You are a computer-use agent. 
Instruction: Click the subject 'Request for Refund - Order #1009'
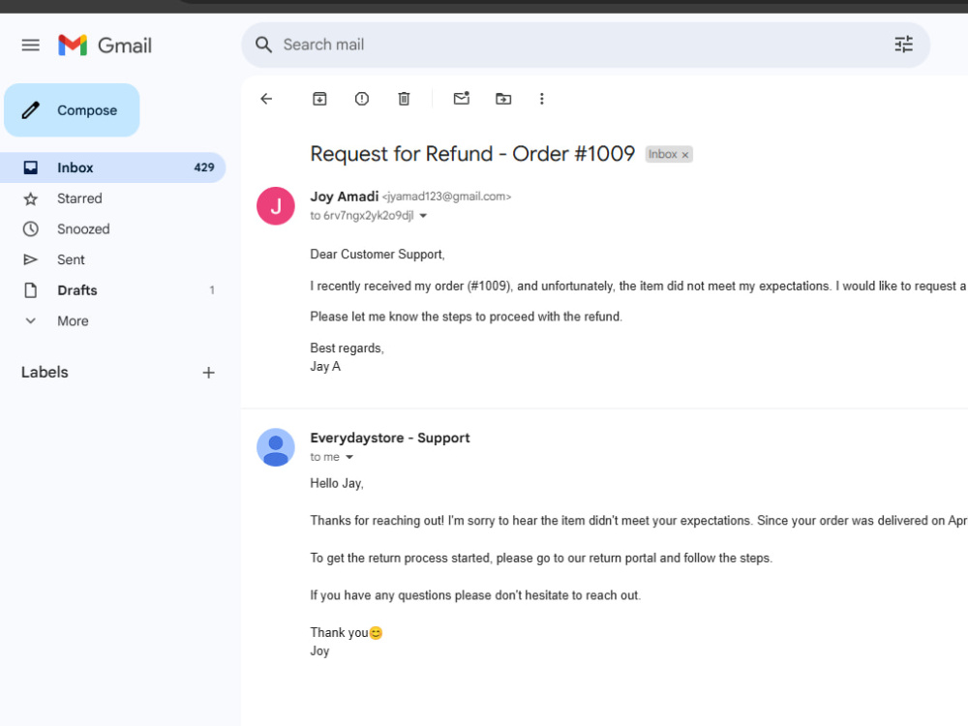tap(472, 154)
